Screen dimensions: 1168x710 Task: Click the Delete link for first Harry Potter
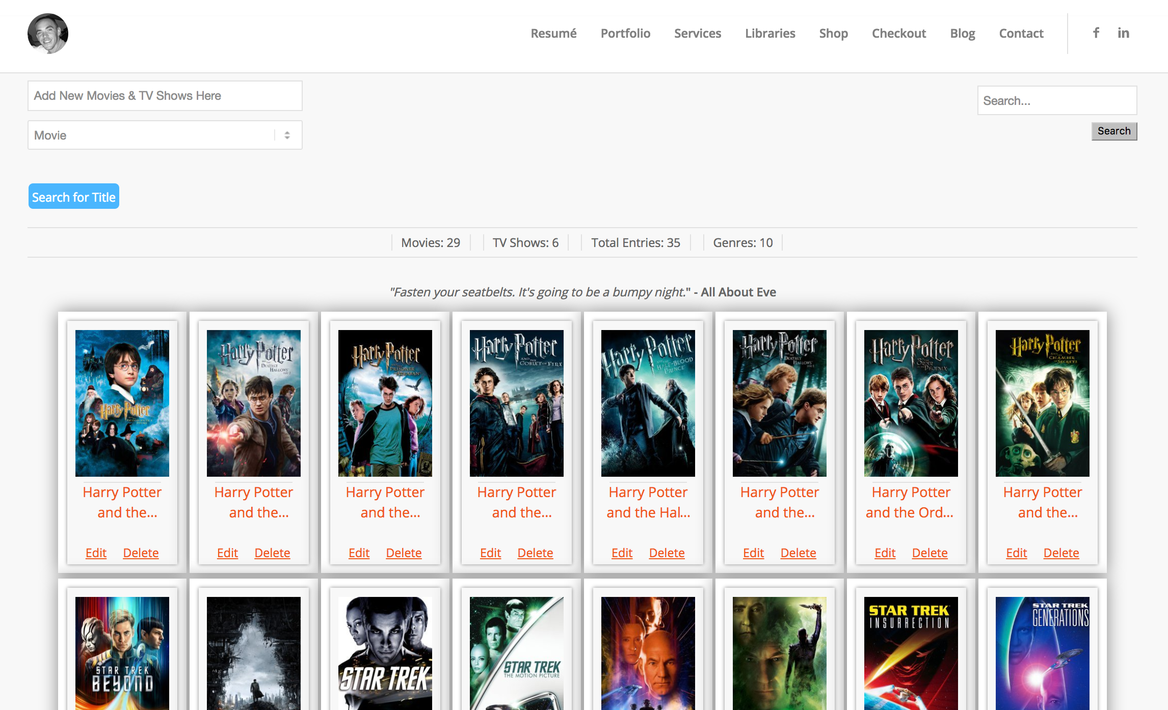(141, 552)
